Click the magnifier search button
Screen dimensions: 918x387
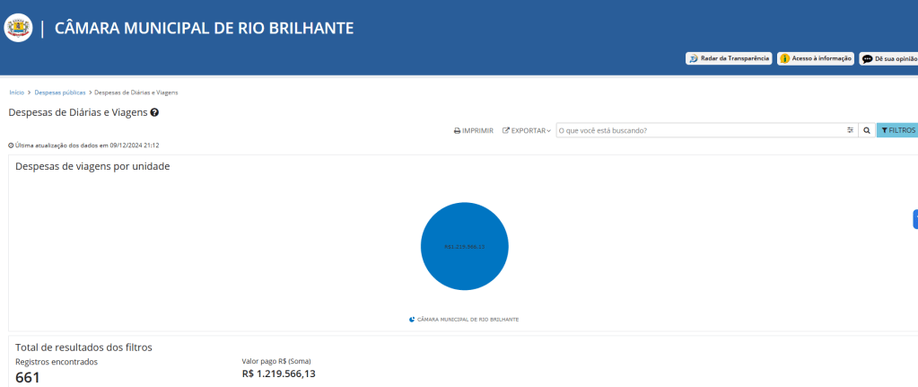(867, 130)
